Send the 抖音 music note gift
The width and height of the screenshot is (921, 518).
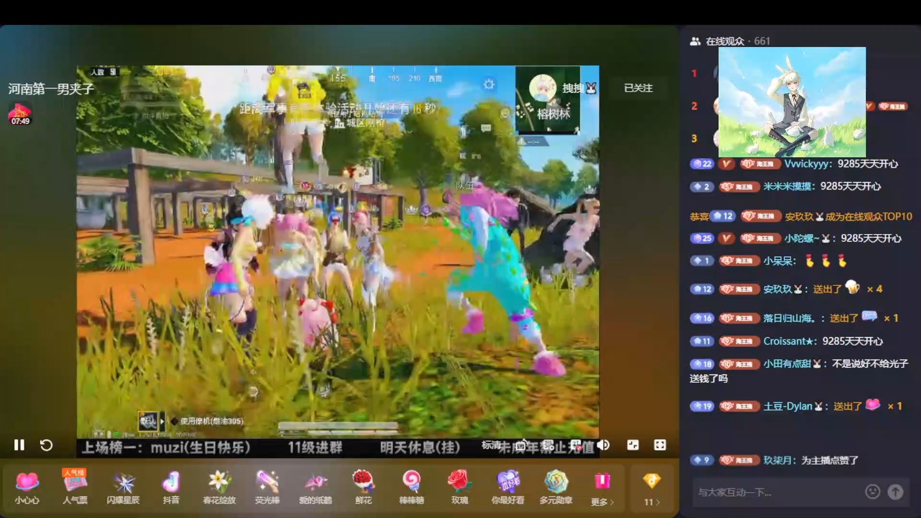click(171, 487)
